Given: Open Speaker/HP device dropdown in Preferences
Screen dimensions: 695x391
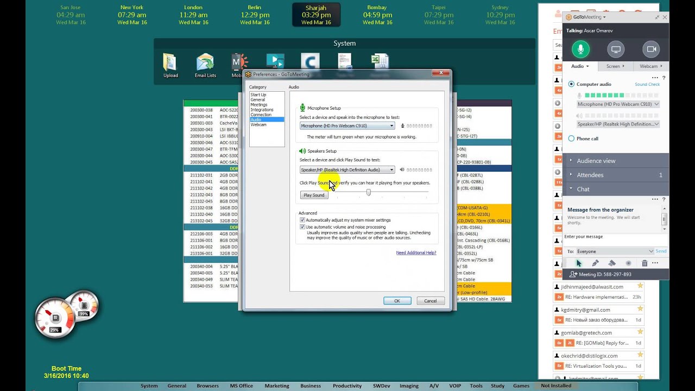Looking at the screenshot, I should point(347,169).
